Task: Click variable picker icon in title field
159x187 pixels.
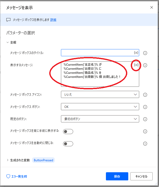Action: tap(136, 53)
